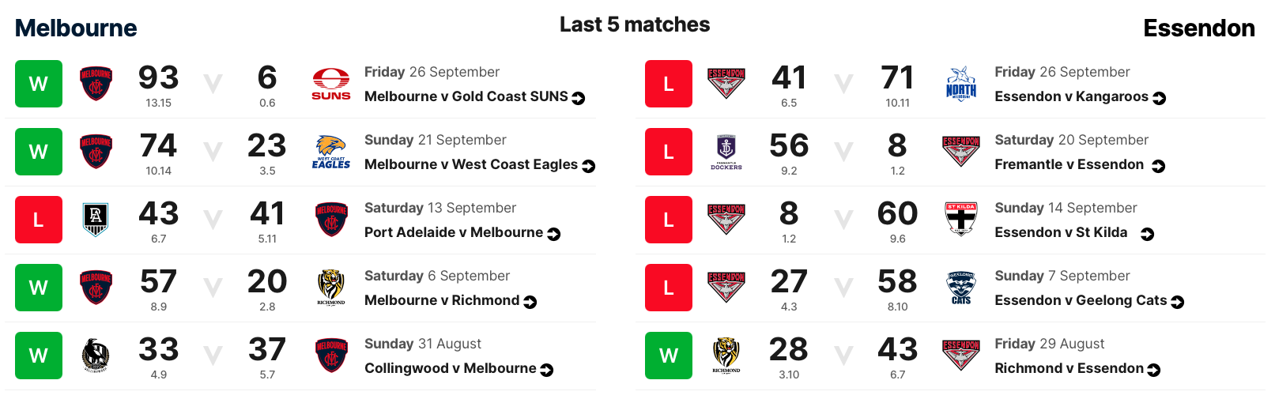
Task: Open Richmond v Essendon match link
Action: tap(1069, 368)
